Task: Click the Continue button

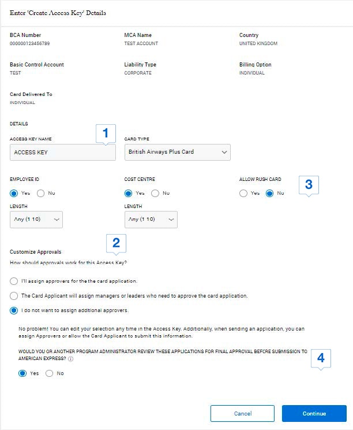Action: 314,413
